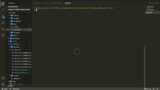Screen dimensions: 160x90
Task: Open the new terminal launch profile dropdown
Action: pos(152,3)
